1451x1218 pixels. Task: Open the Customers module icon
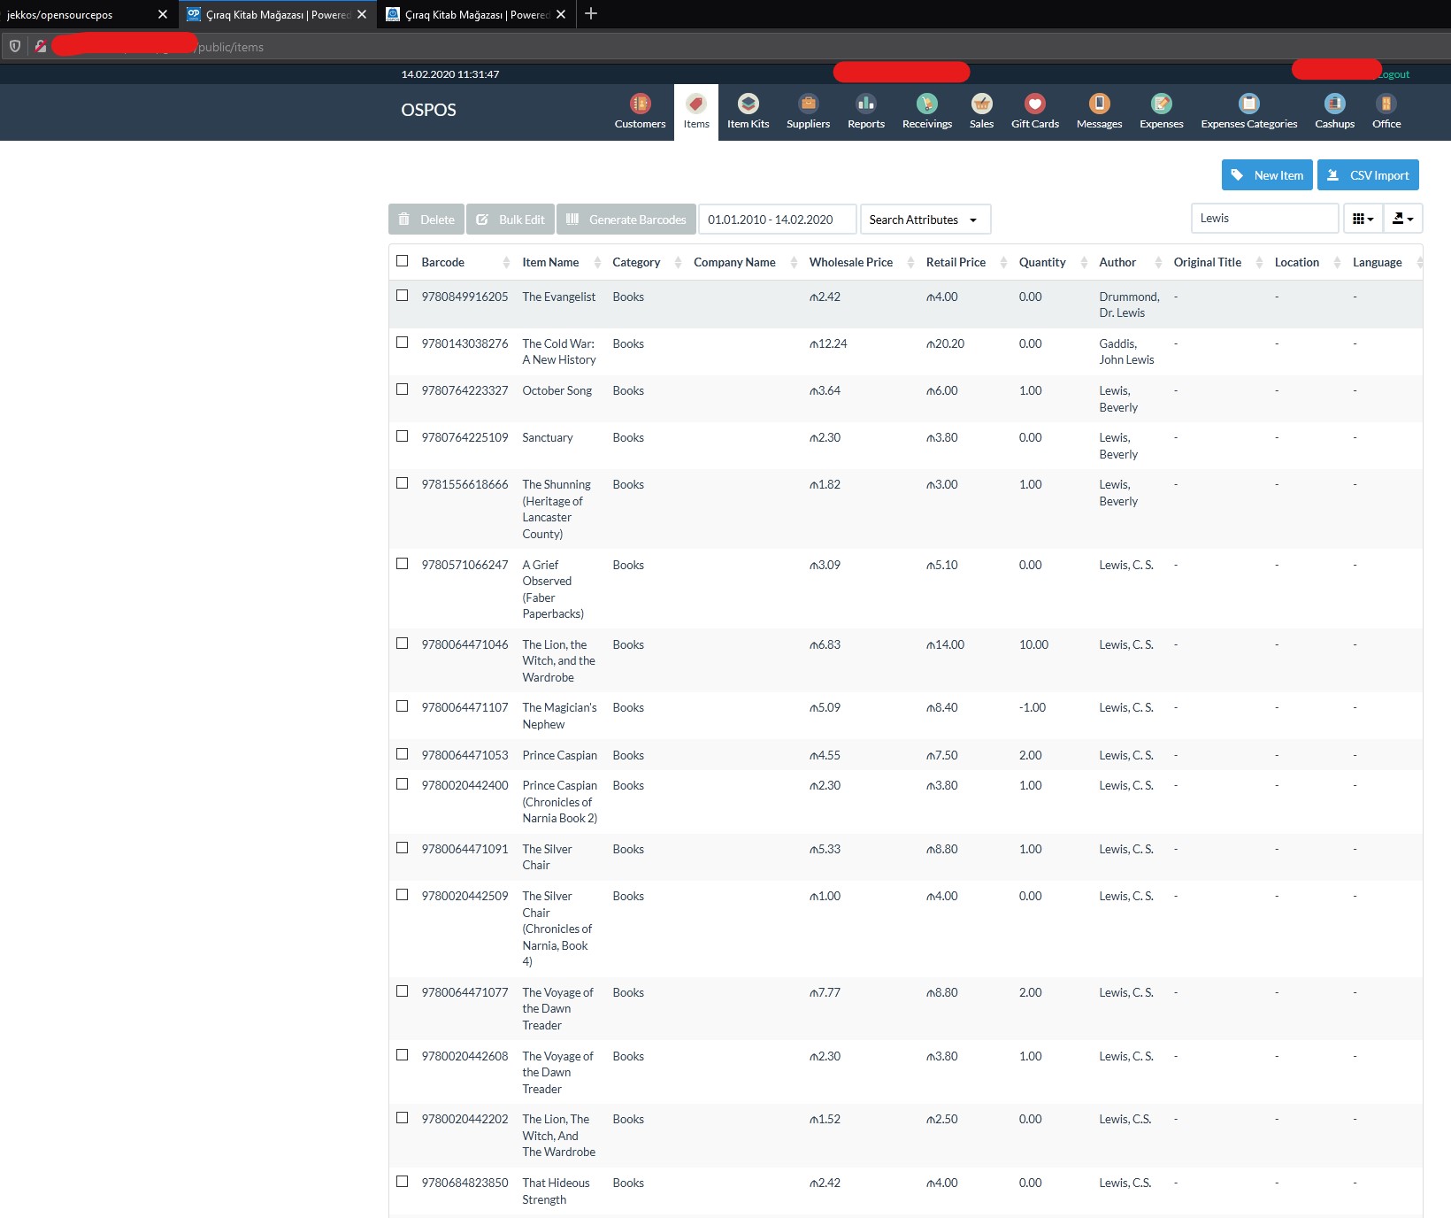click(x=640, y=104)
